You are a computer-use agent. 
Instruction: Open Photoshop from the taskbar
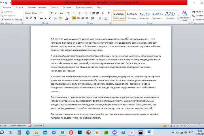coord(80,133)
